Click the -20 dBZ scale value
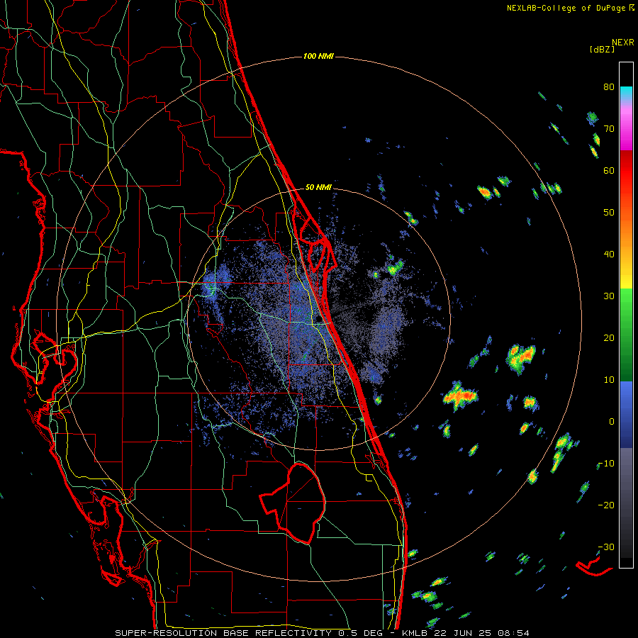This screenshot has width=638, height=638. click(606, 505)
